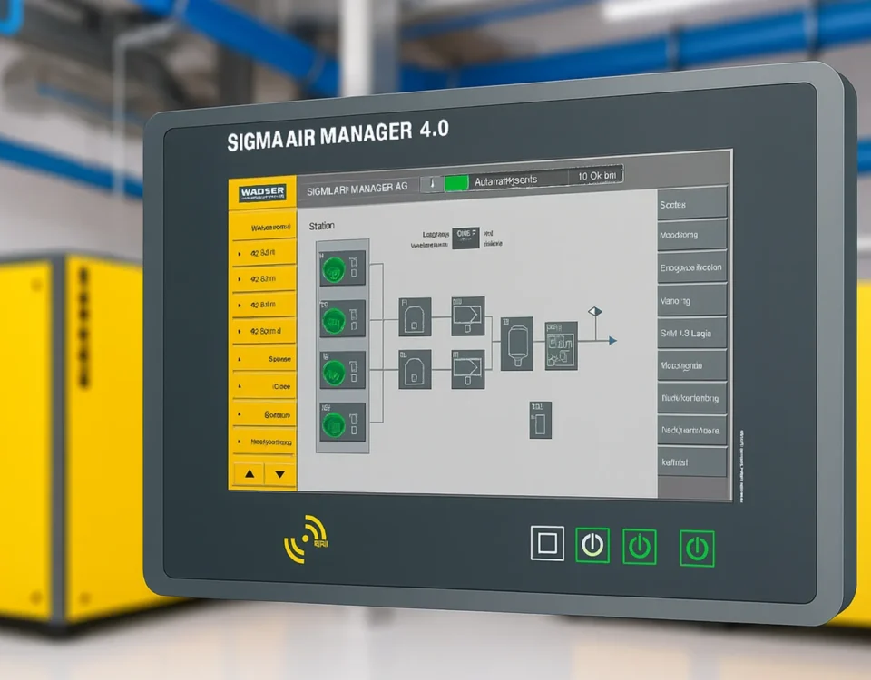Open the 'Scotes' right-side menu tab

[691, 204]
